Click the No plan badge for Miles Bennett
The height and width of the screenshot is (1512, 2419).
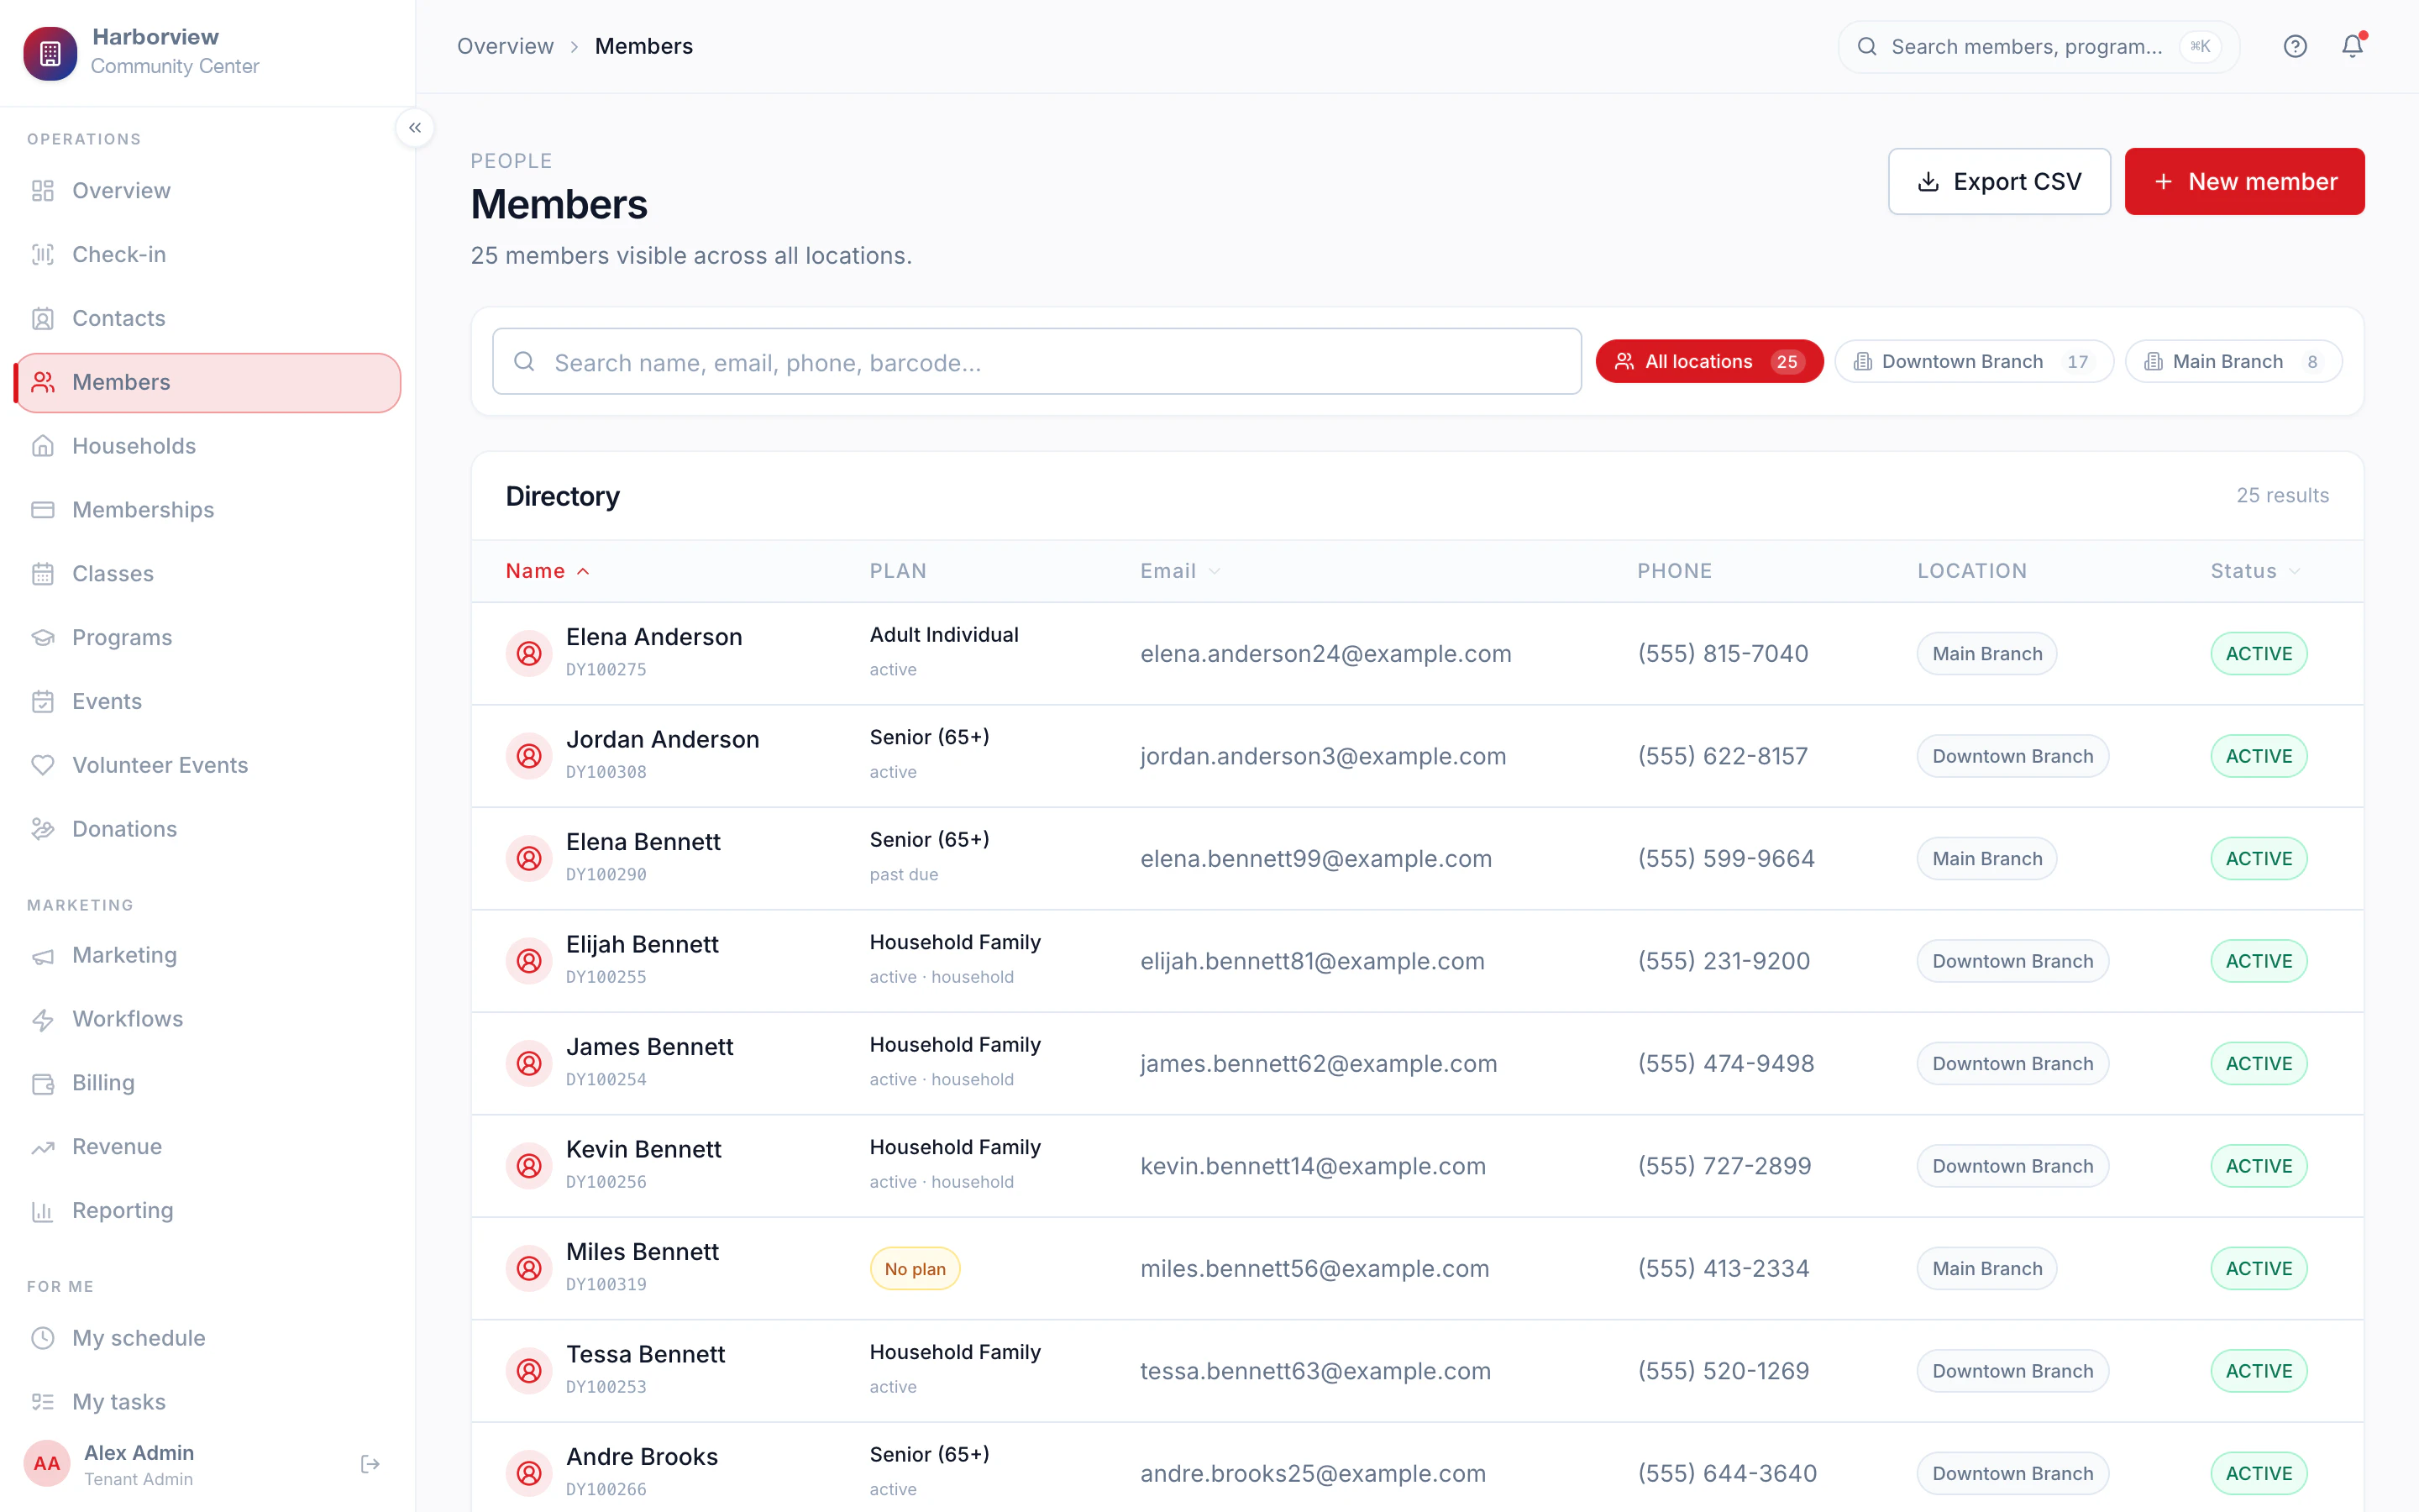click(915, 1268)
